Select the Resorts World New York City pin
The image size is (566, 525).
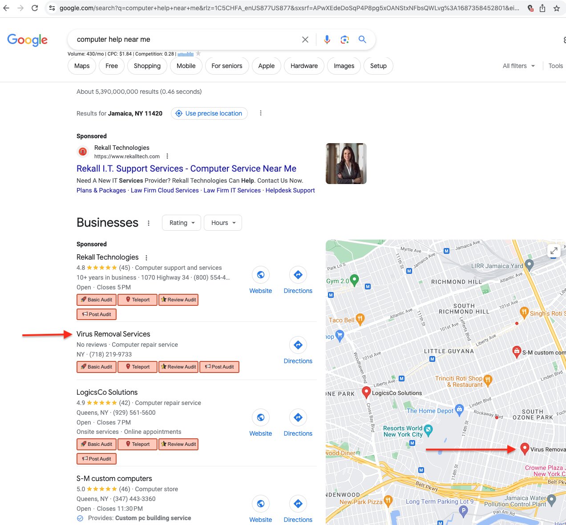428,429
